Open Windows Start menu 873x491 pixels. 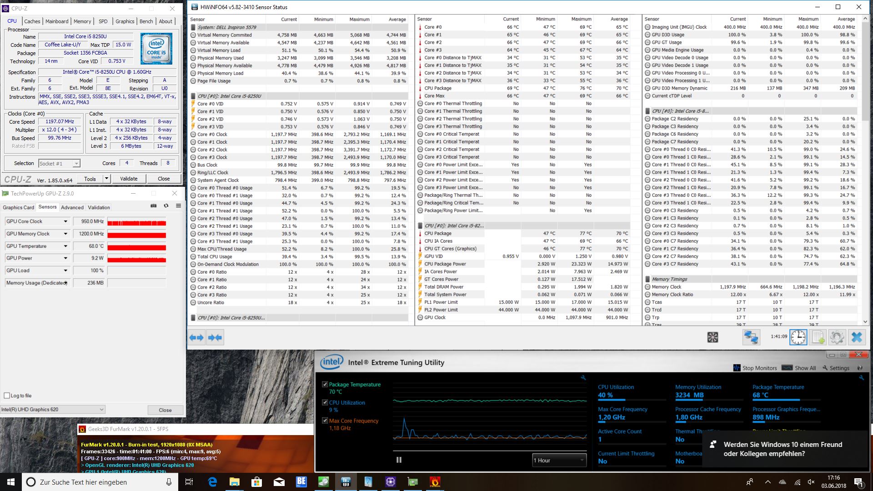[x=11, y=482]
